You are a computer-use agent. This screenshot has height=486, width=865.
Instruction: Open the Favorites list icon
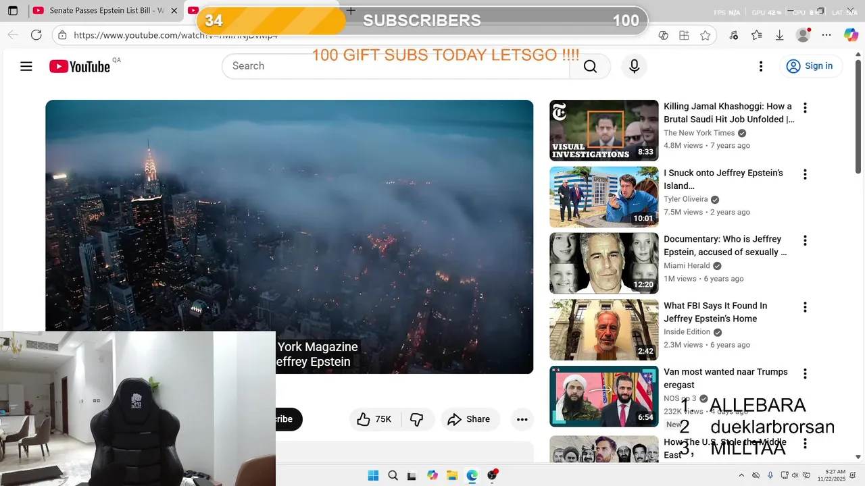757,35
